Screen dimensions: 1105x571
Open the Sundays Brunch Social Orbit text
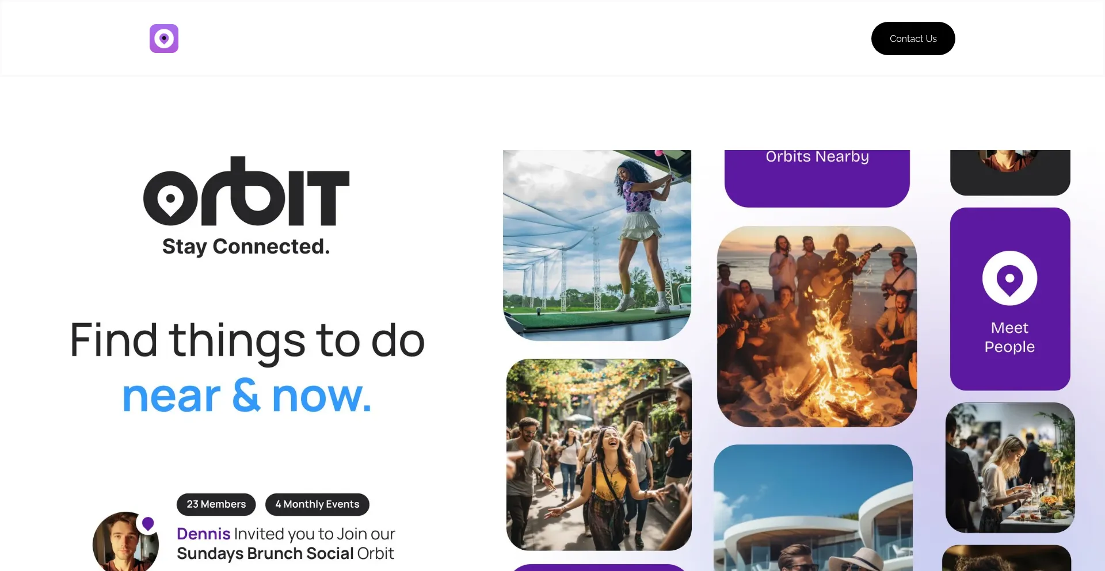click(x=285, y=553)
